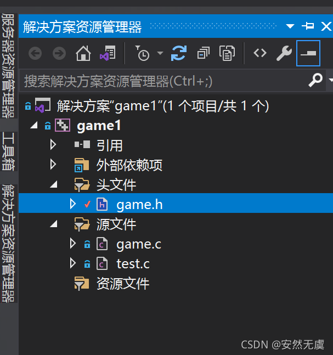Click the red checkmark status on game.h
The width and height of the screenshot is (333, 355).
pyautogui.click(x=87, y=204)
